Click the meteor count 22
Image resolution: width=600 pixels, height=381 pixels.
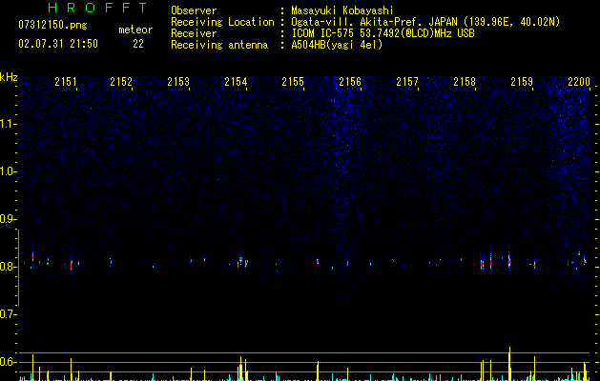tap(138, 44)
